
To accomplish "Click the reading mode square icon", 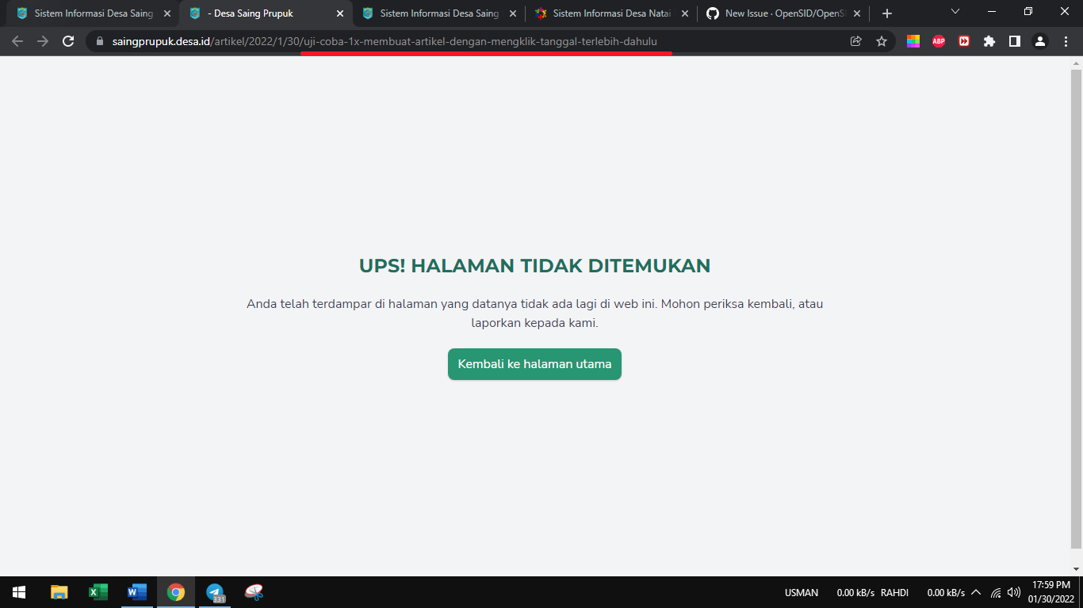I will (1015, 40).
